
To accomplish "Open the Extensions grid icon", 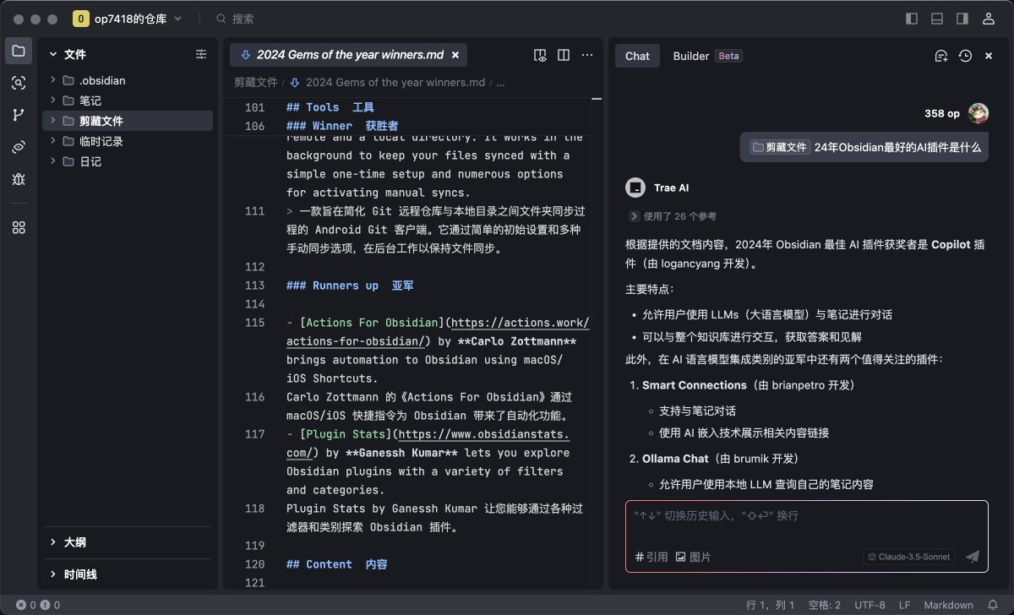I will pos(19,227).
